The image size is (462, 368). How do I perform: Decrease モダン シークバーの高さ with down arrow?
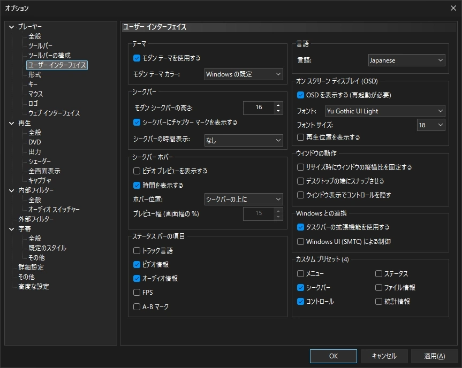278,111
